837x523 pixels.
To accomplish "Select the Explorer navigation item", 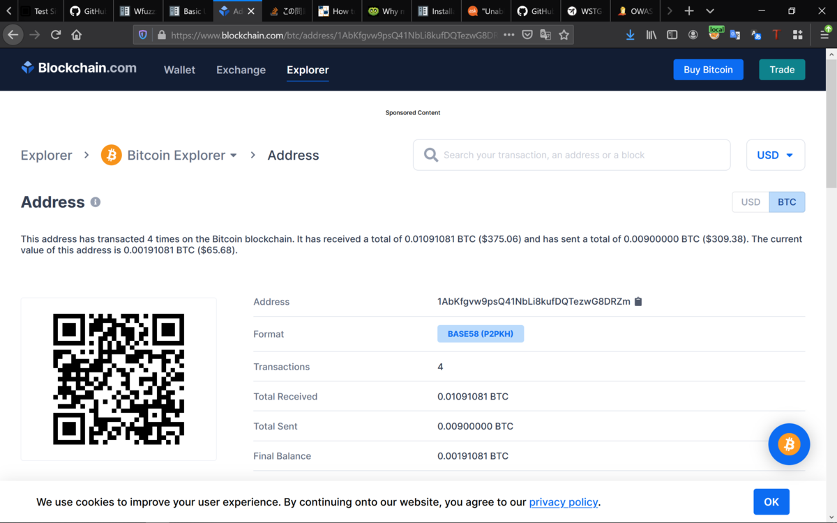I will point(308,70).
